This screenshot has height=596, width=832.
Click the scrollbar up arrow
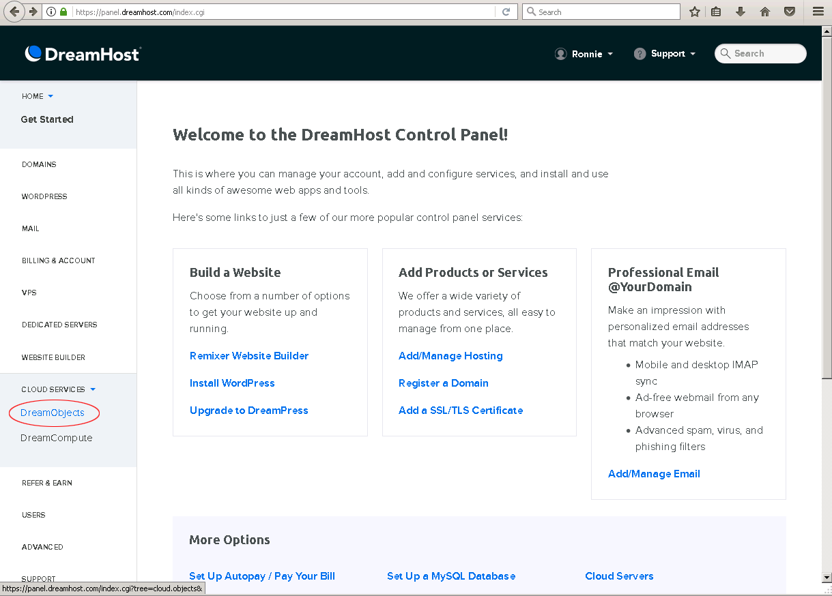827,31
